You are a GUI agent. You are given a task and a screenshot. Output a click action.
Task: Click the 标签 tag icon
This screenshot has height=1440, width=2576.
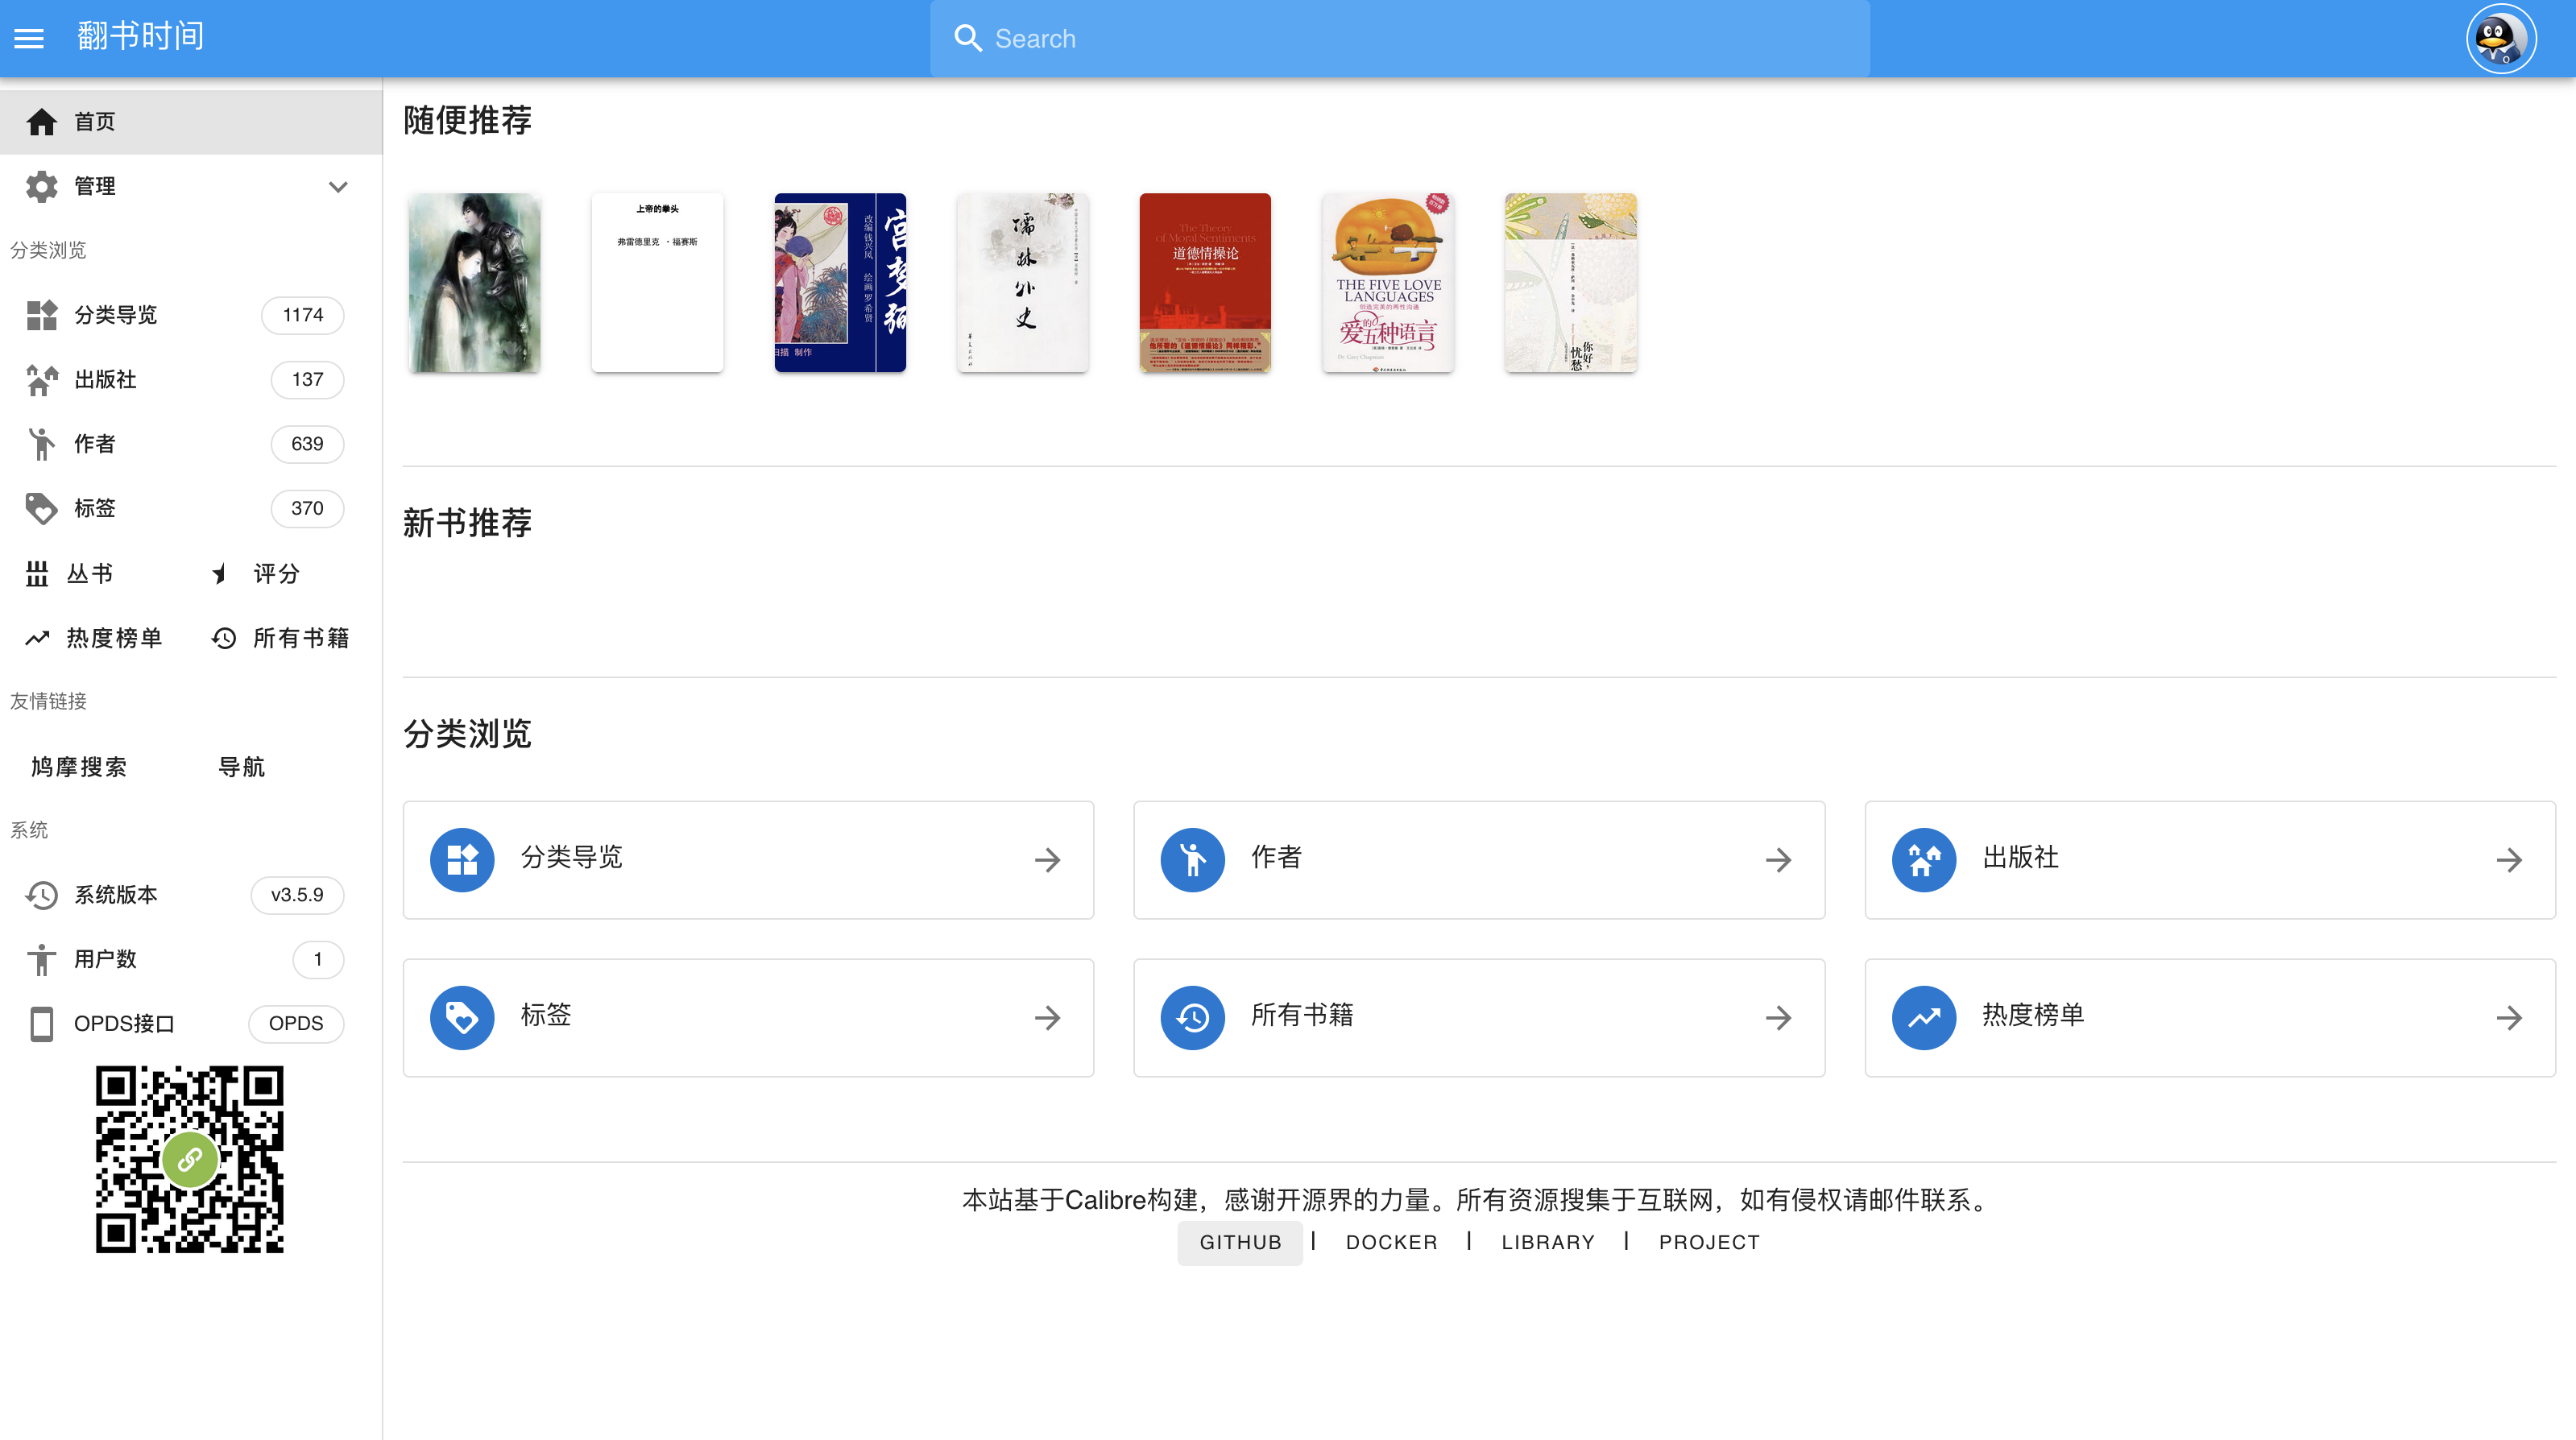(42, 508)
